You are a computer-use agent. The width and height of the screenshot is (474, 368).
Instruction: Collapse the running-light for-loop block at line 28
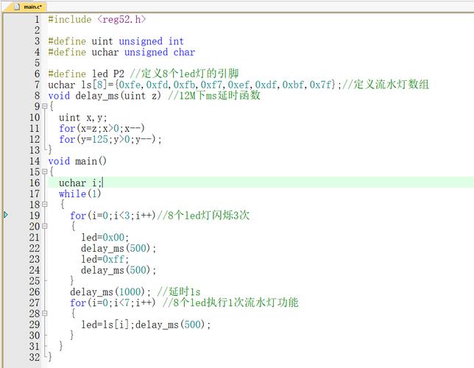coord(45,314)
